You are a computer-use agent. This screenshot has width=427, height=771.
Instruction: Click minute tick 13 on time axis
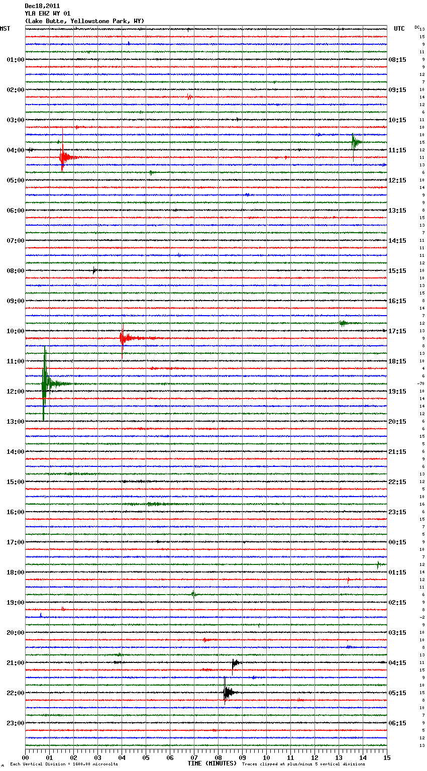click(339, 757)
